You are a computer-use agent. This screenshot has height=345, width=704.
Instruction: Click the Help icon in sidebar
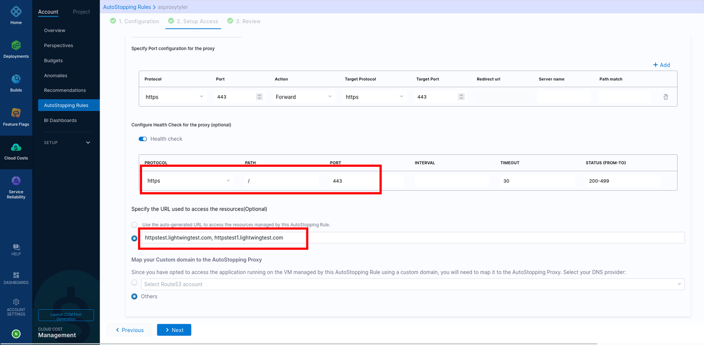pos(16,247)
